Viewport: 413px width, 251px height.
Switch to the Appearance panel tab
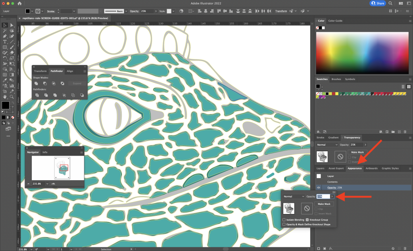point(355,168)
